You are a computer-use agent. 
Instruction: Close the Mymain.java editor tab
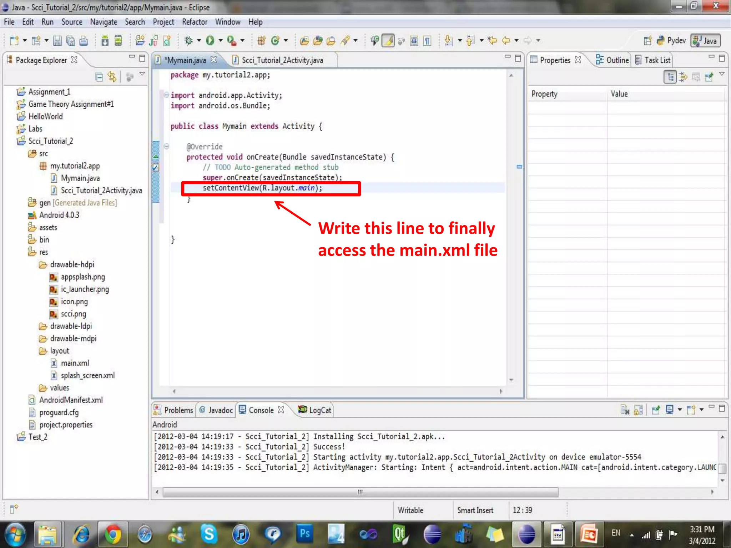point(214,60)
